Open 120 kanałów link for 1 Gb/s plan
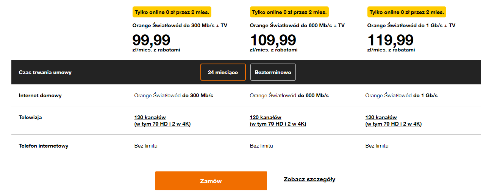 (x=394, y=121)
